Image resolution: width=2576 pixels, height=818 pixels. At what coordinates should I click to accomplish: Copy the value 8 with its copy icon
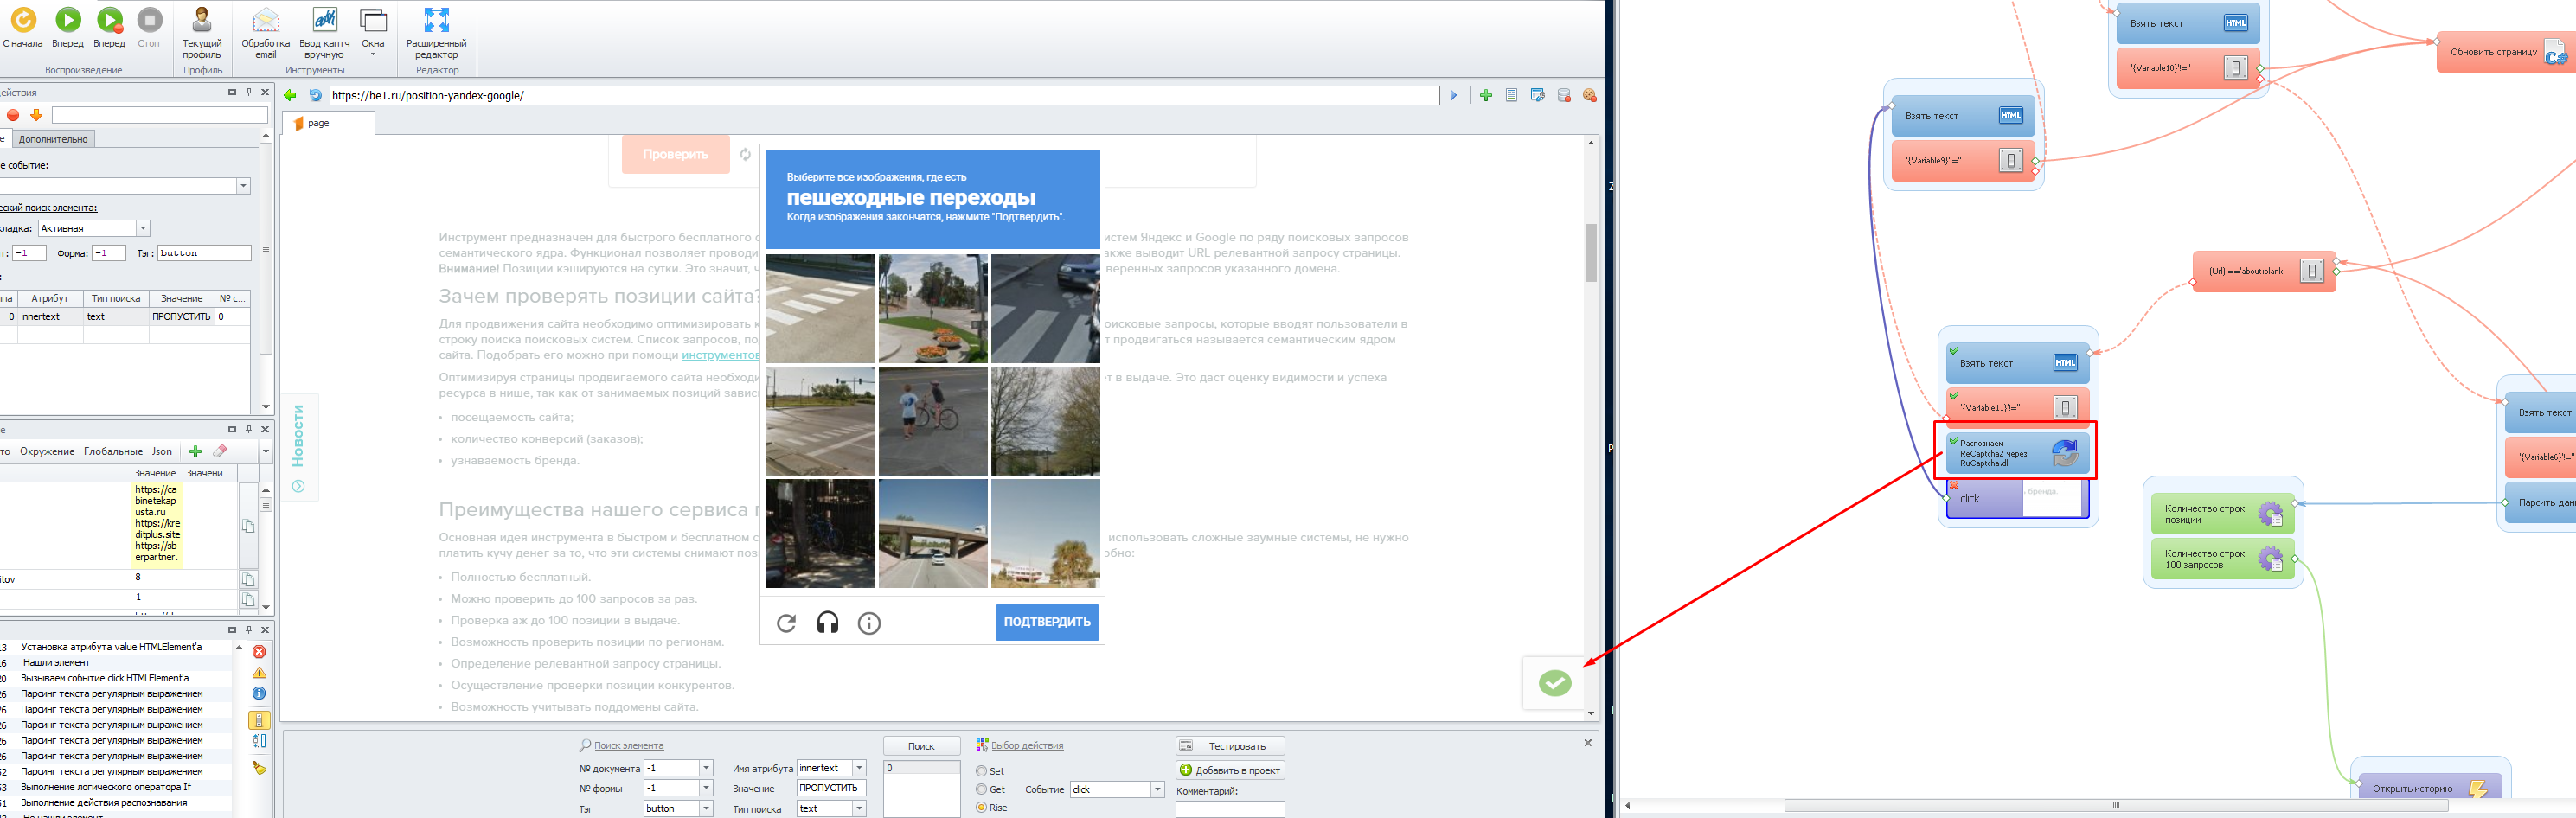point(248,579)
